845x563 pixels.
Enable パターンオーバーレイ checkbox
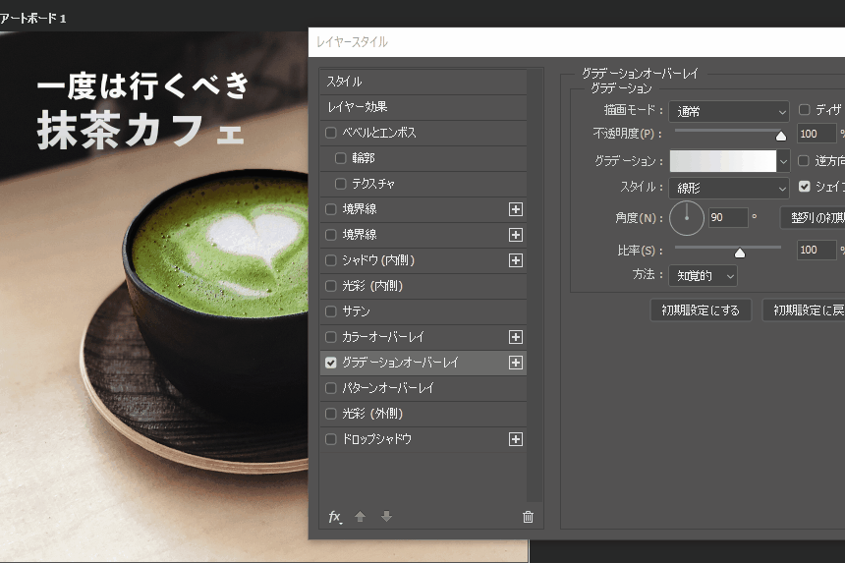pyautogui.click(x=331, y=388)
